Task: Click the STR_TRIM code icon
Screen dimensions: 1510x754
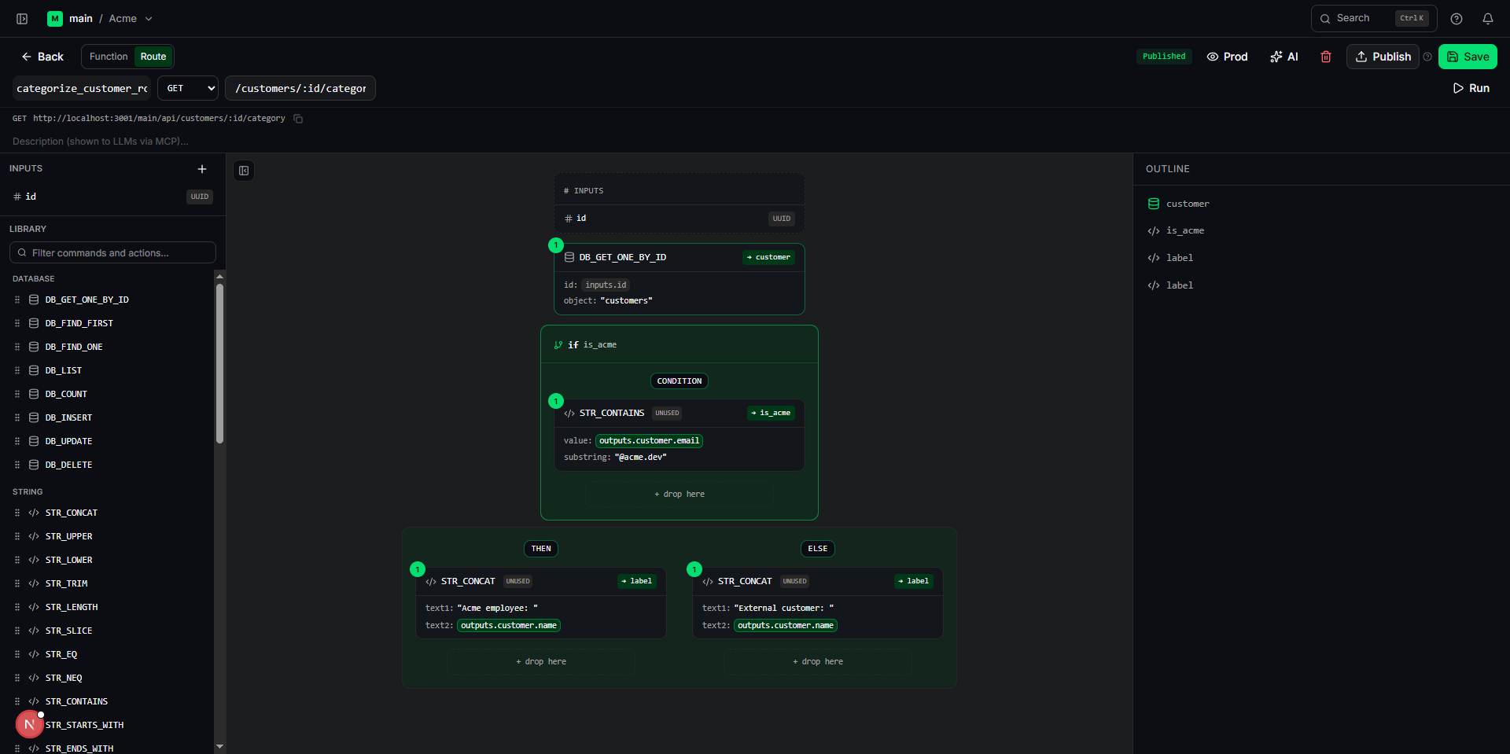Action: [34, 583]
